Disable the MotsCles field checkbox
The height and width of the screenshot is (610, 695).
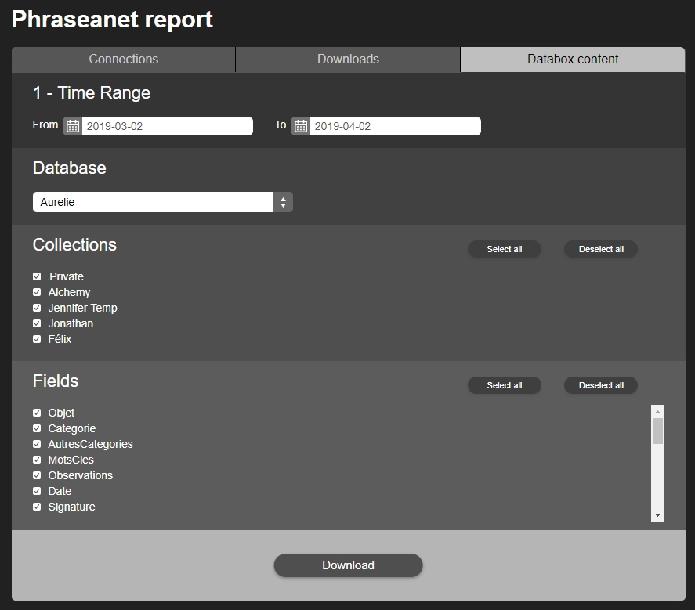click(x=37, y=460)
